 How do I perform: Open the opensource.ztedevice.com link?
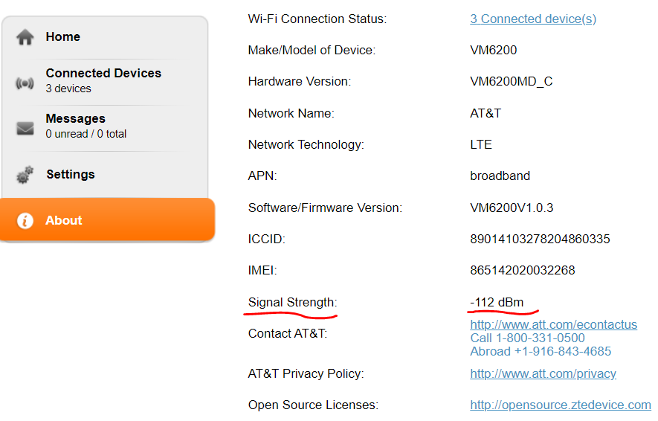[560, 405]
